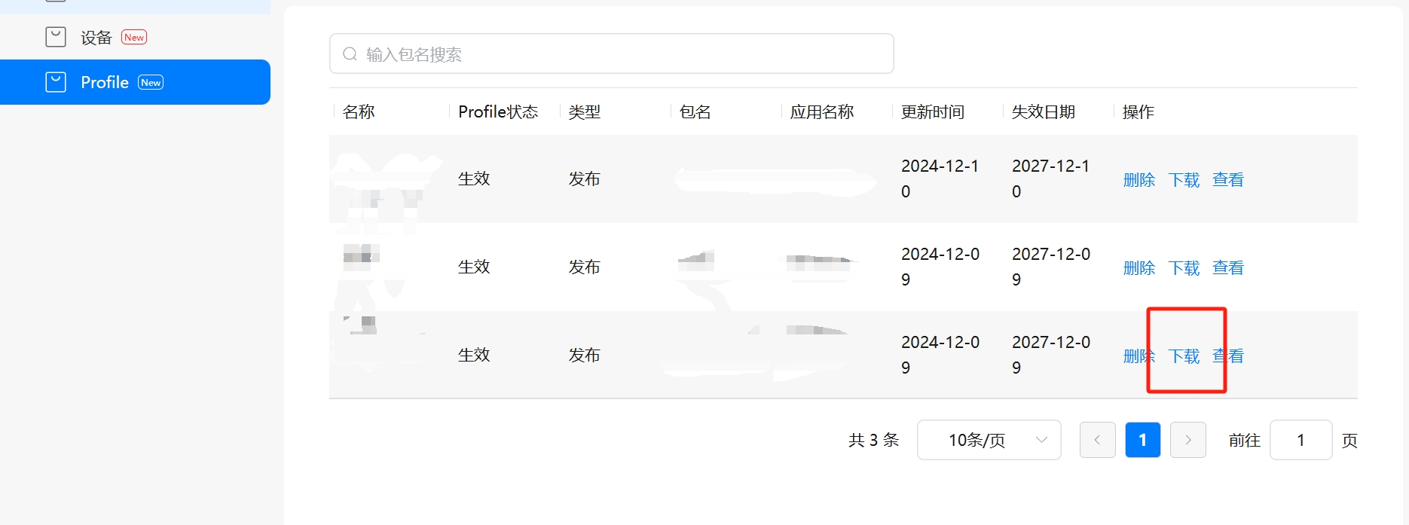This screenshot has height=525, width=1409.
Task: Click the 前往 page number input box
Action: coord(1300,440)
